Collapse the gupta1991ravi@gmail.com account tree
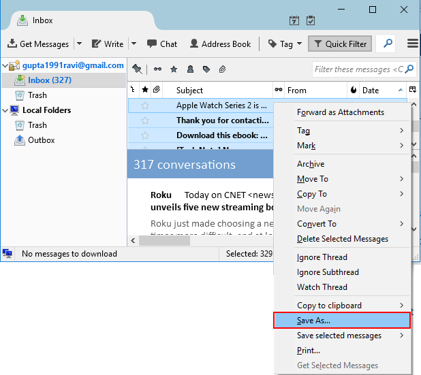This screenshot has width=421, height=375. tap(3, 66)
